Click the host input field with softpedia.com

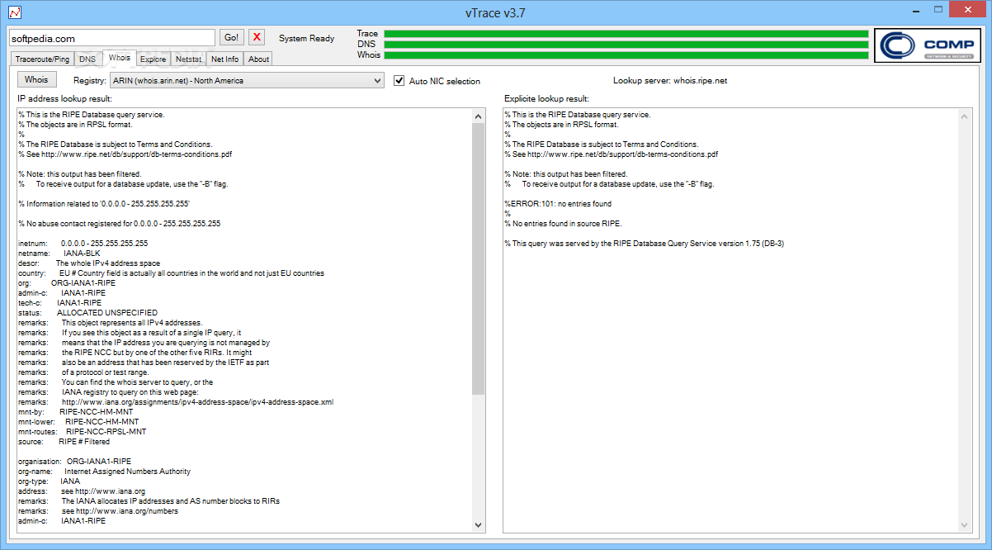(x=112, y=38)
